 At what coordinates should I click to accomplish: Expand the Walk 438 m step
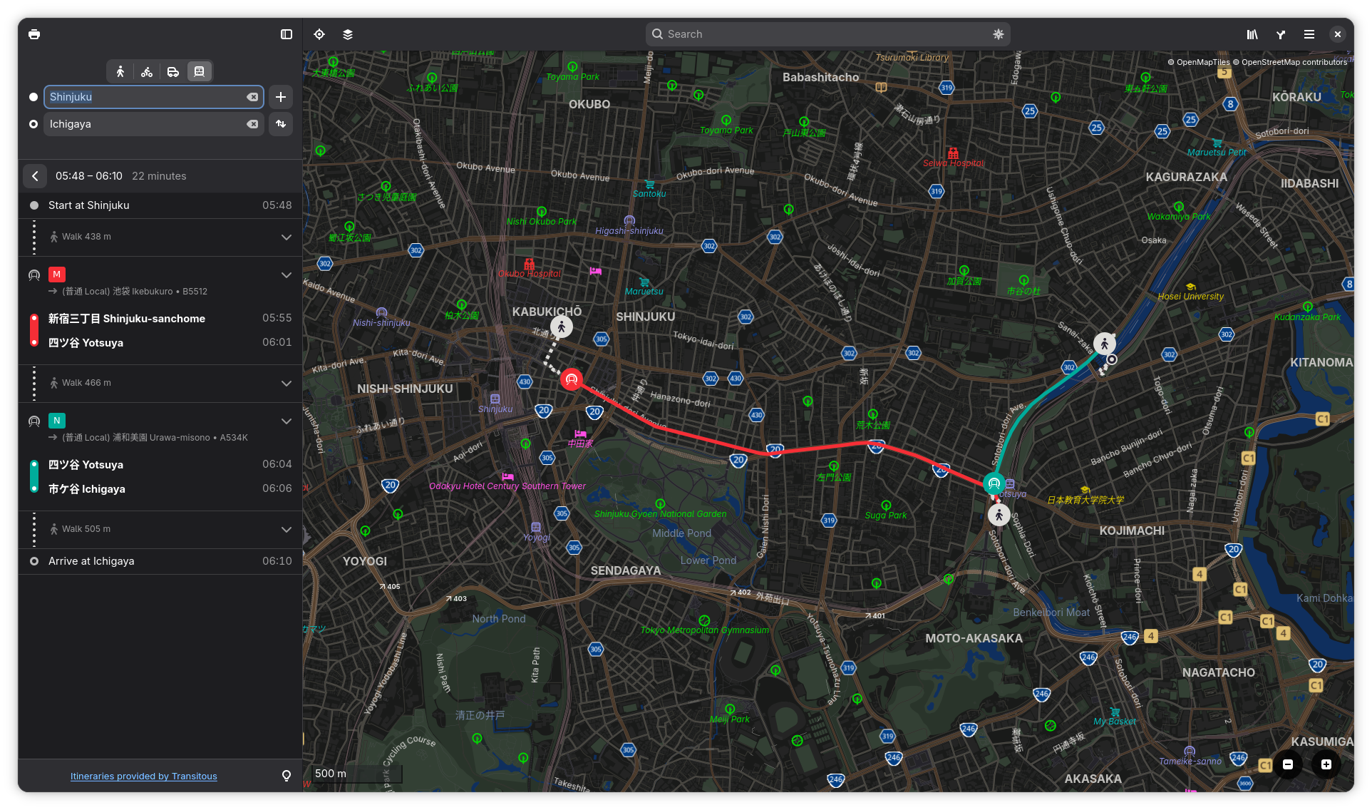click(x=287, y=237)
